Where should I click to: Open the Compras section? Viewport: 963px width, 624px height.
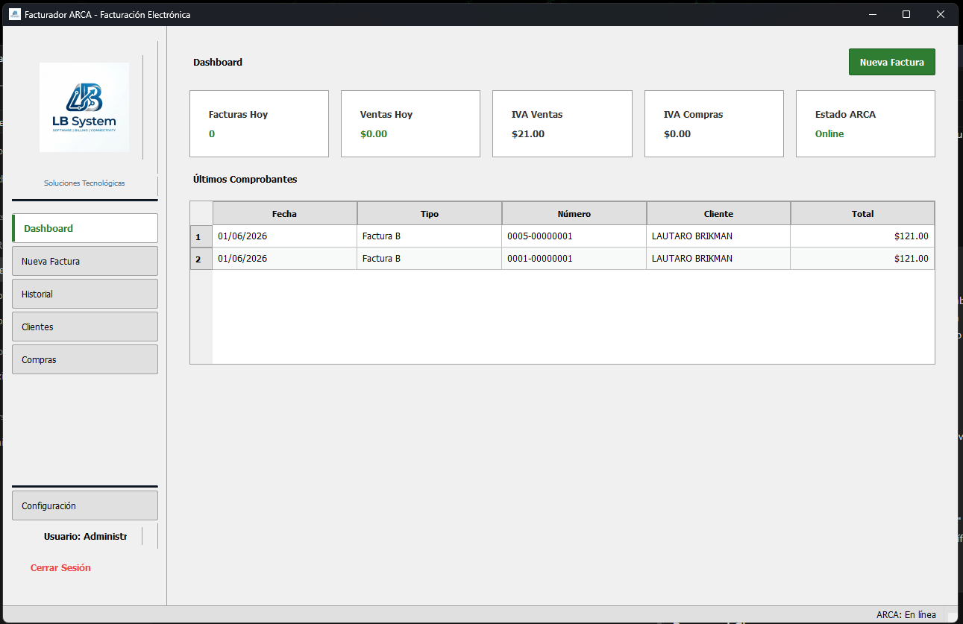tap(85, 359)
